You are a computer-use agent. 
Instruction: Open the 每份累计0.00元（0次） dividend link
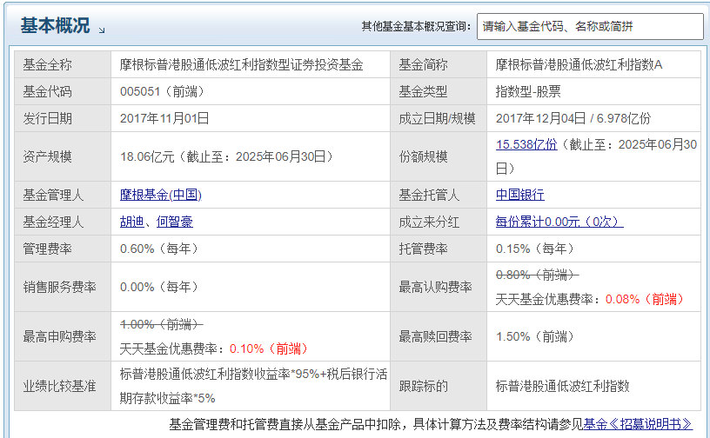[559, 222]
